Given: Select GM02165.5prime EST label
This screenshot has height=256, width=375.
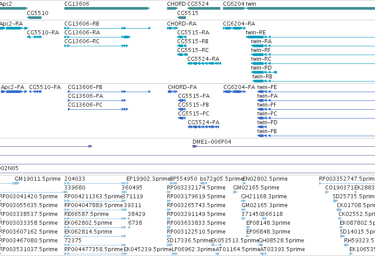Looking at the screenshot, I should [256, 188].
